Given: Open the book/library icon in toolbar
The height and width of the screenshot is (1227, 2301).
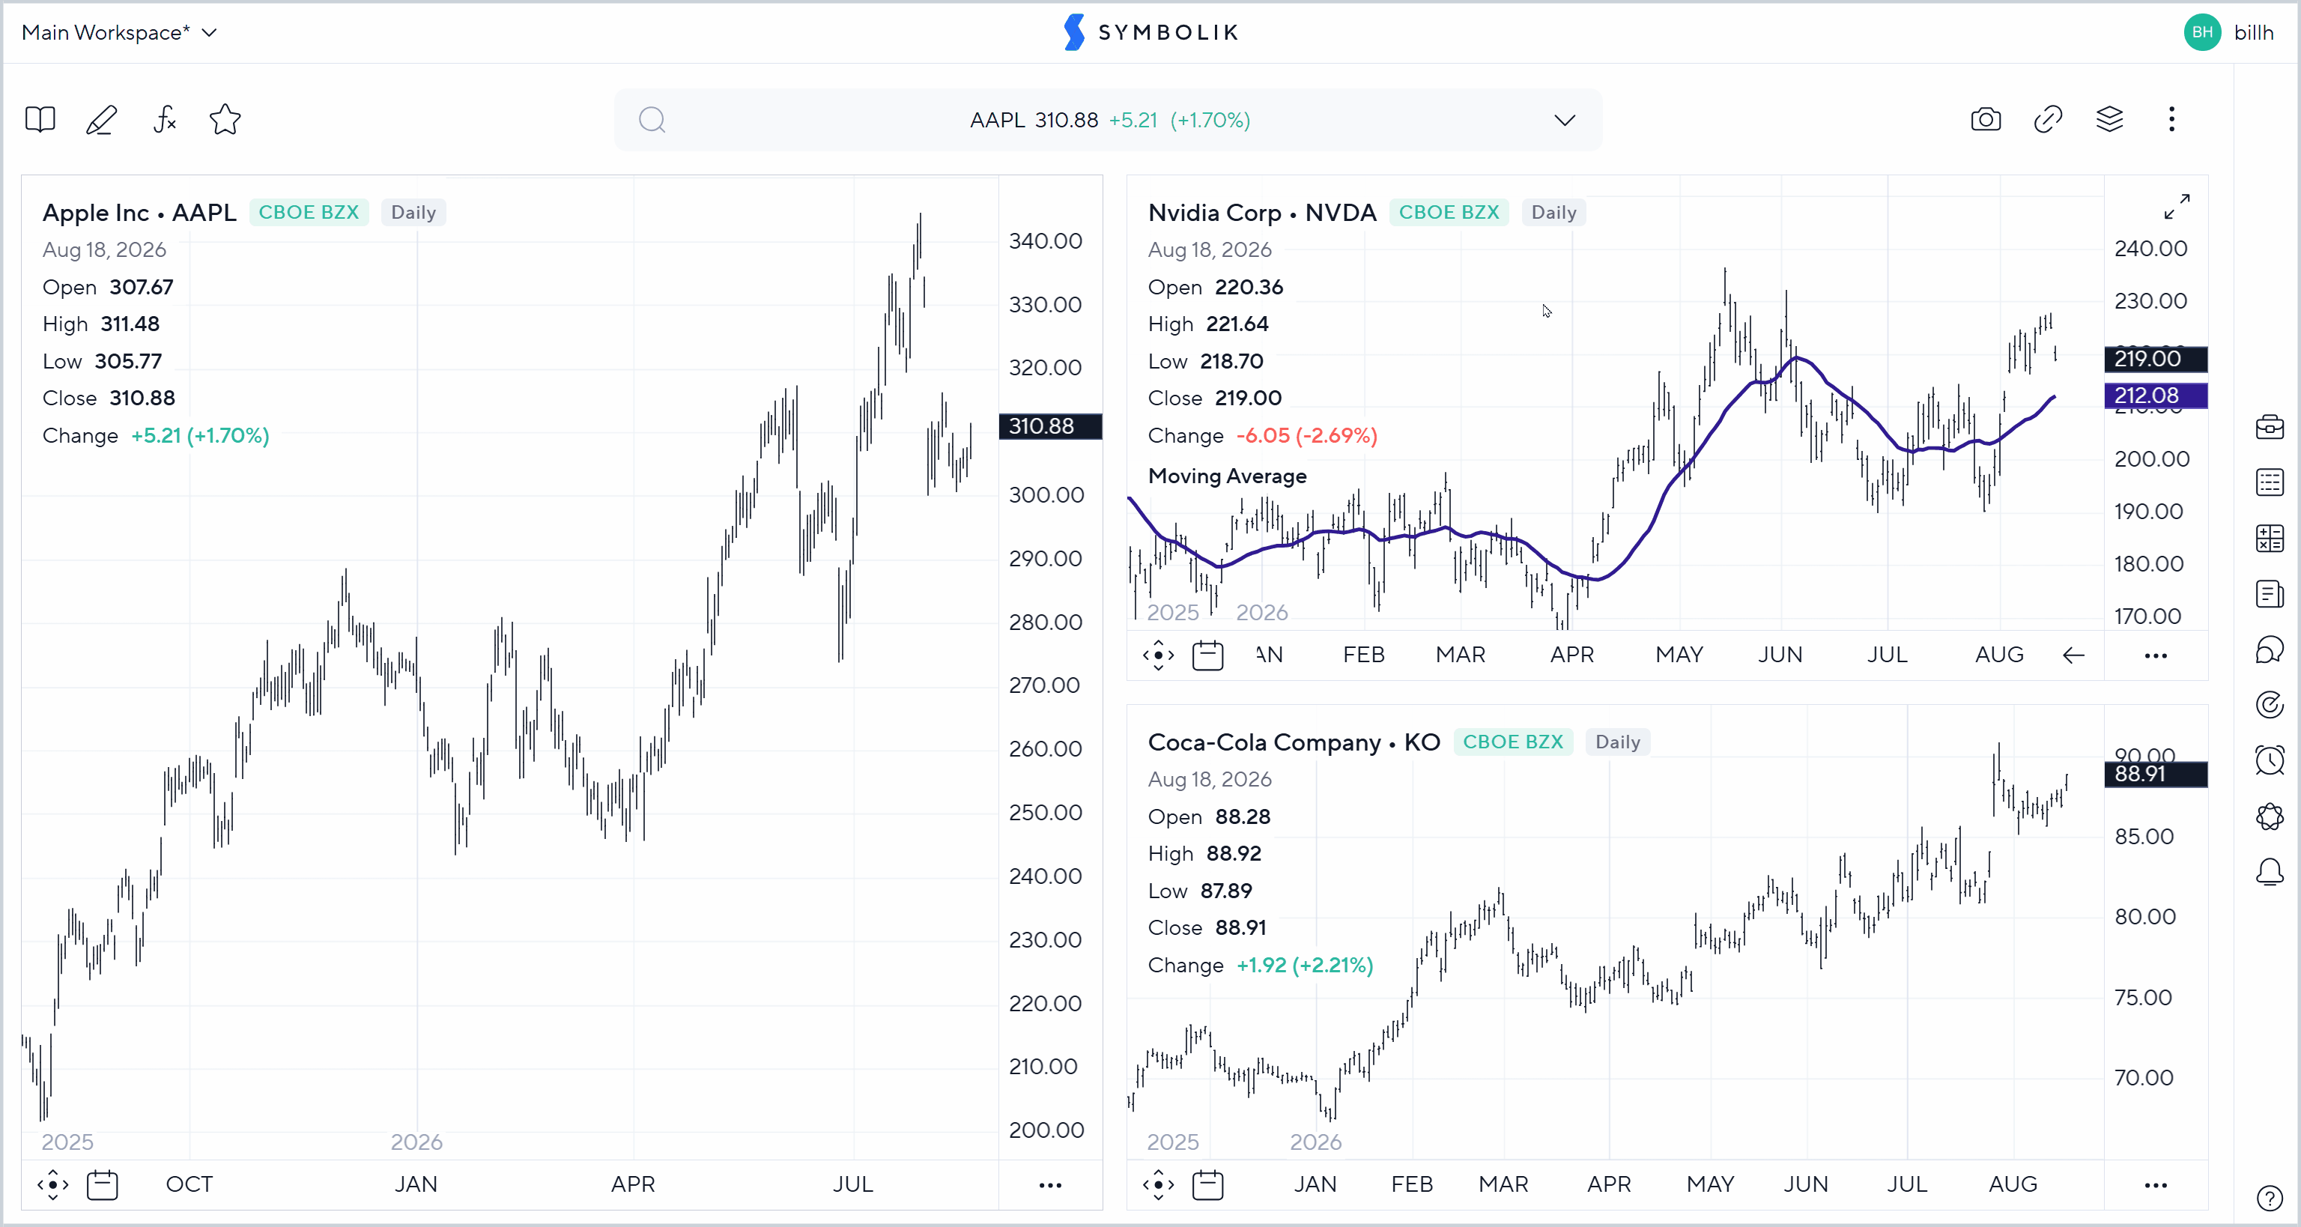Looking at the screenshot, I should click(40, 120).
